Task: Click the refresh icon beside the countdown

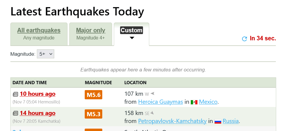Action: (x=245, y=39)
